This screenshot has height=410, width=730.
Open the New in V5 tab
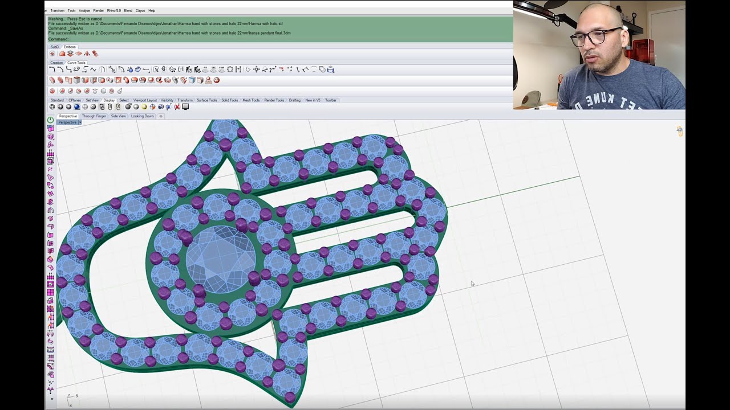click(313, 100)
